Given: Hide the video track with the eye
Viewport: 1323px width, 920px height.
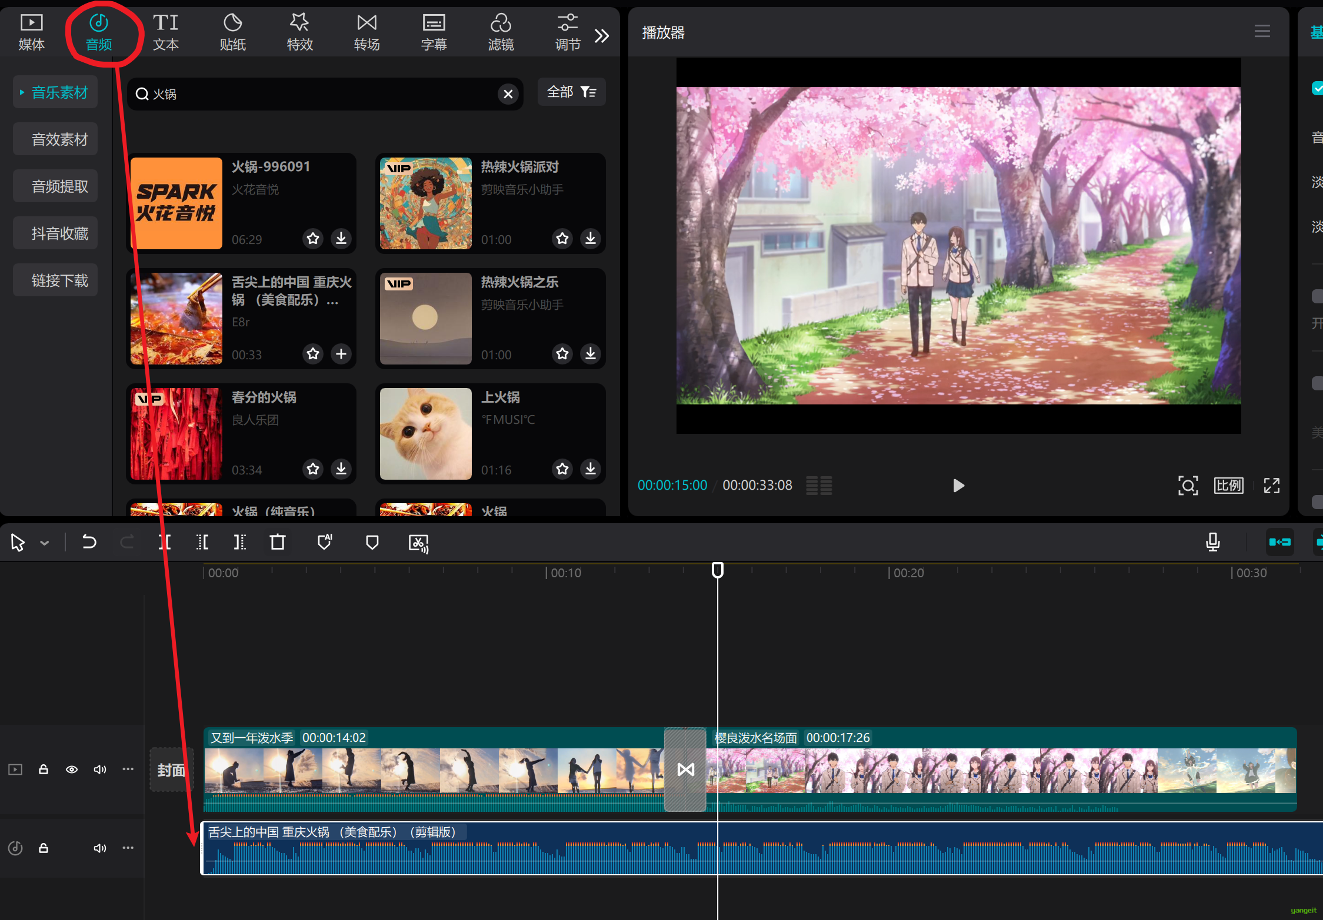Looking at the screenshot, I should click(72, 770).
